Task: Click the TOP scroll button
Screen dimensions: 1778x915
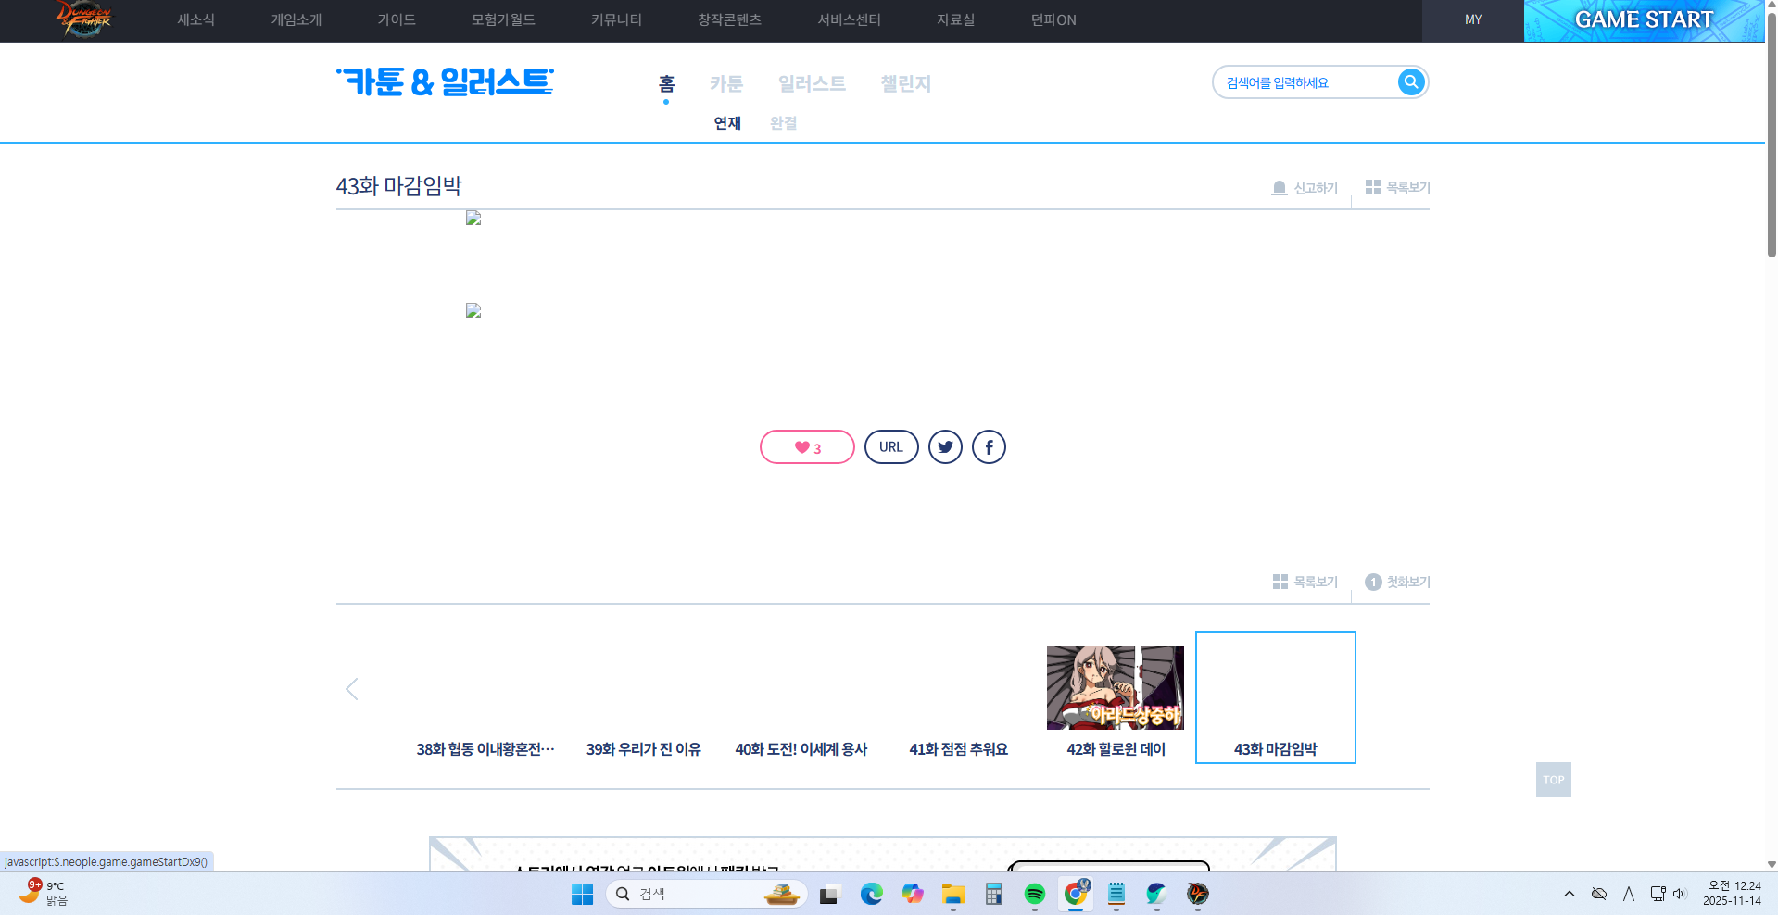Action: tap(1553, 780)
